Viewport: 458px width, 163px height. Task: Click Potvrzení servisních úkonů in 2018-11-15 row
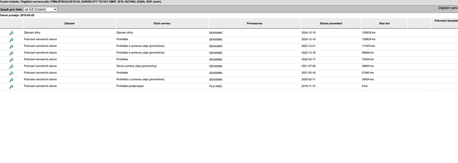pyautogui.click(x=40, y=86)
